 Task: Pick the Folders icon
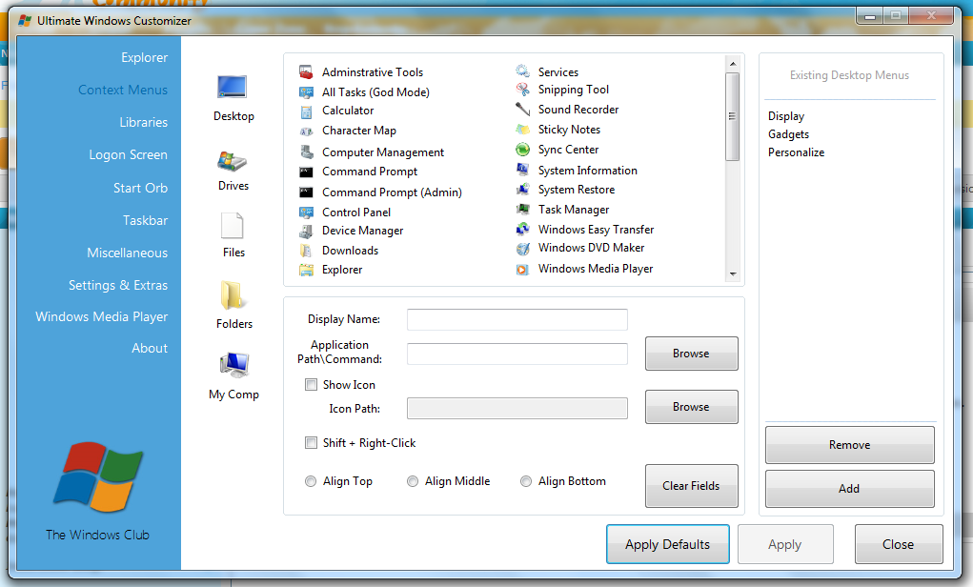click(233, 294)
